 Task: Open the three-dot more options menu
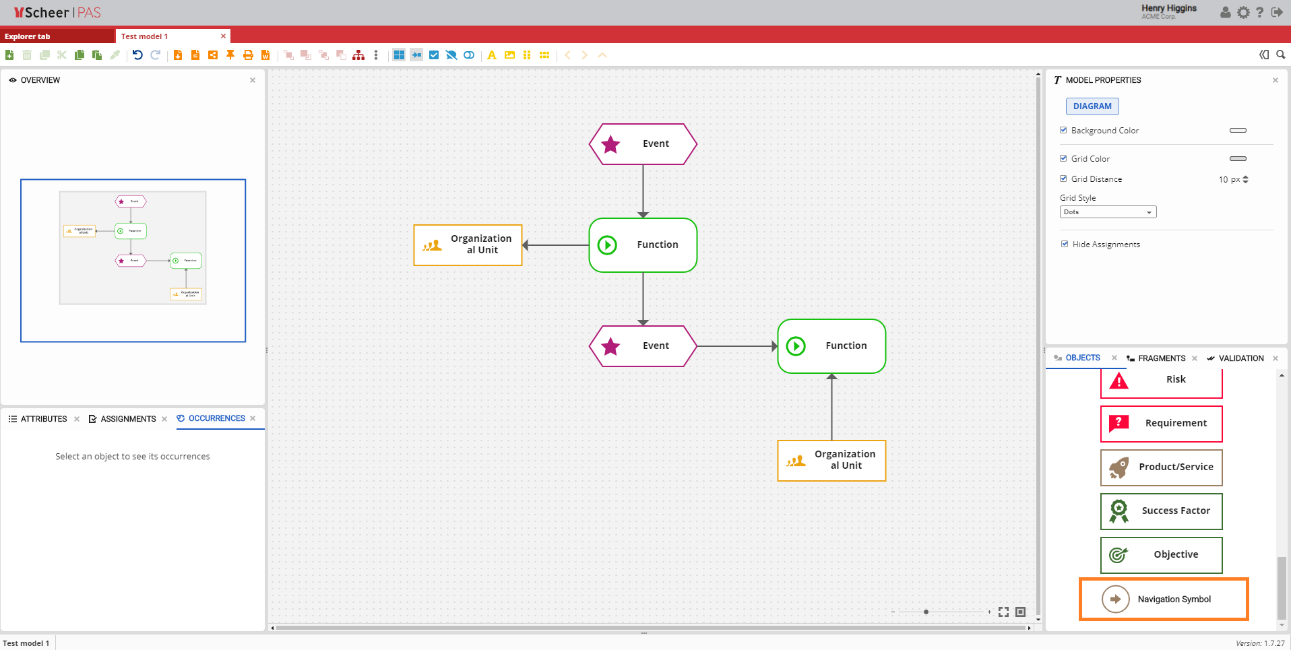tap(376, 55)
